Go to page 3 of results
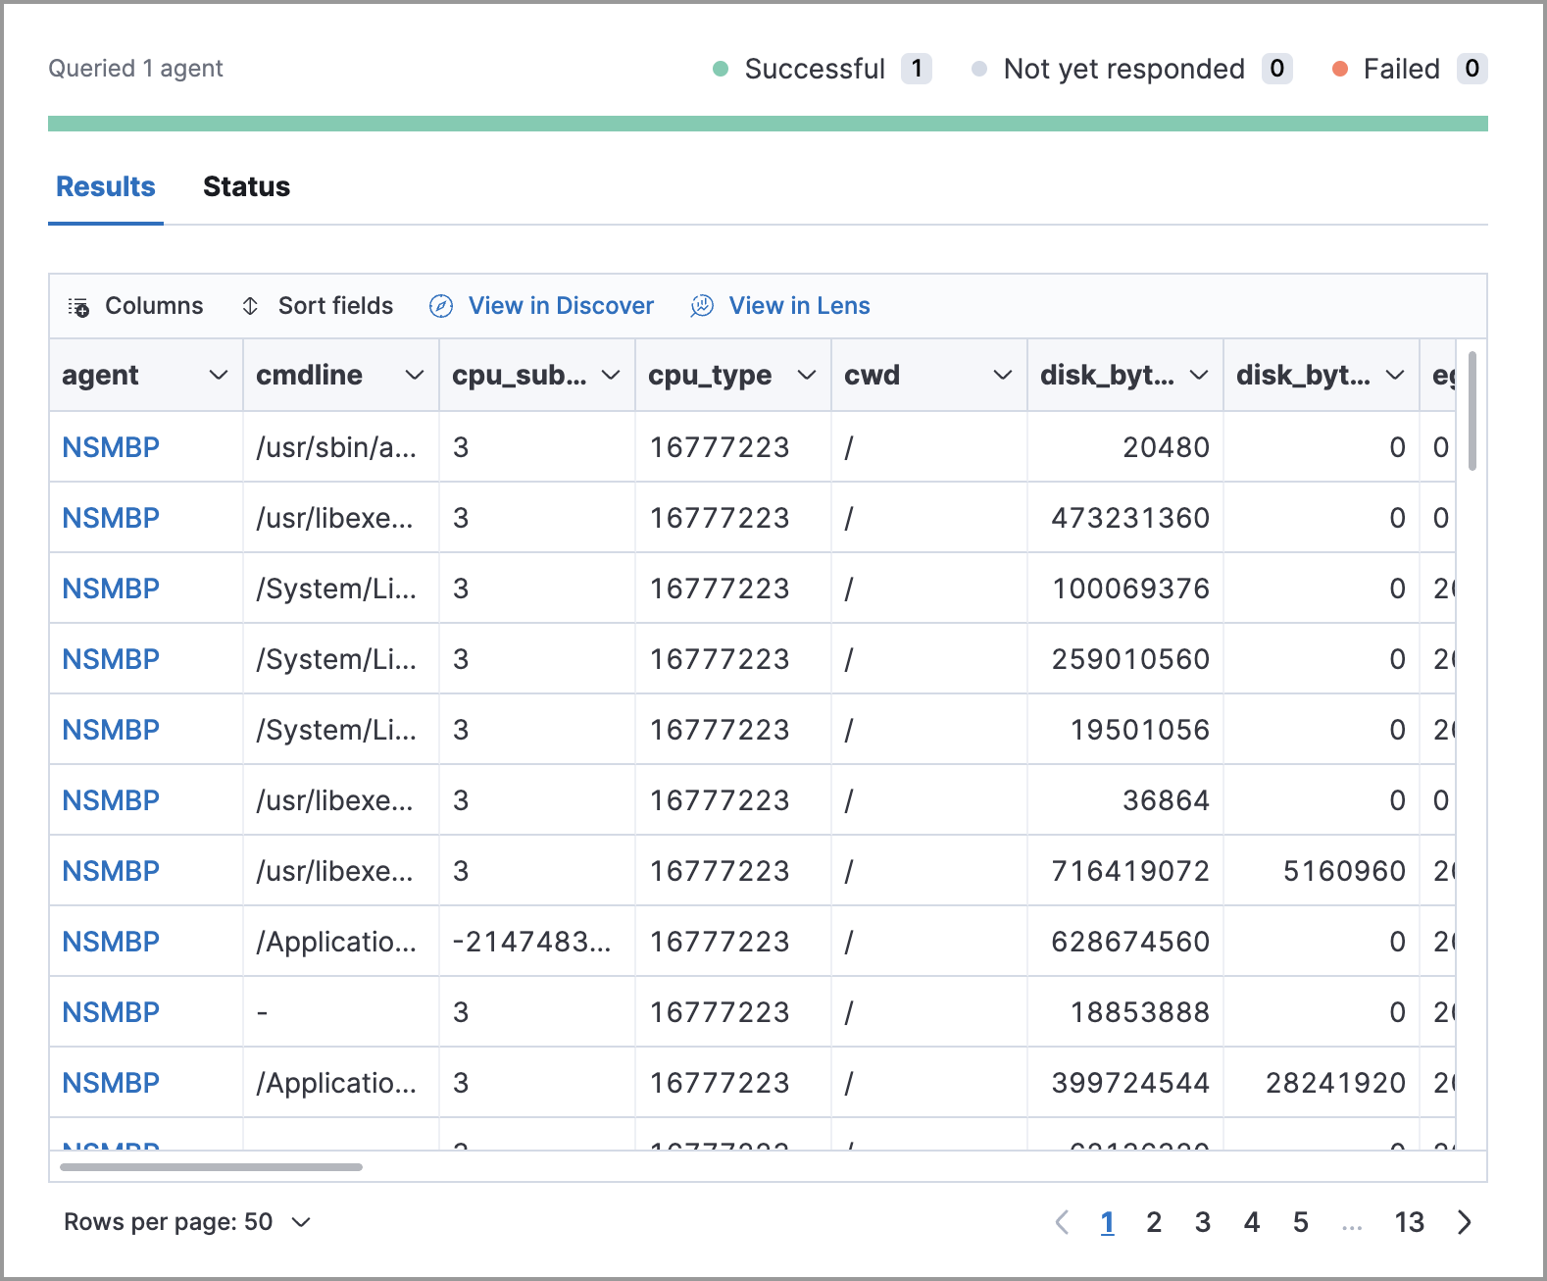 [1203, 1222]
